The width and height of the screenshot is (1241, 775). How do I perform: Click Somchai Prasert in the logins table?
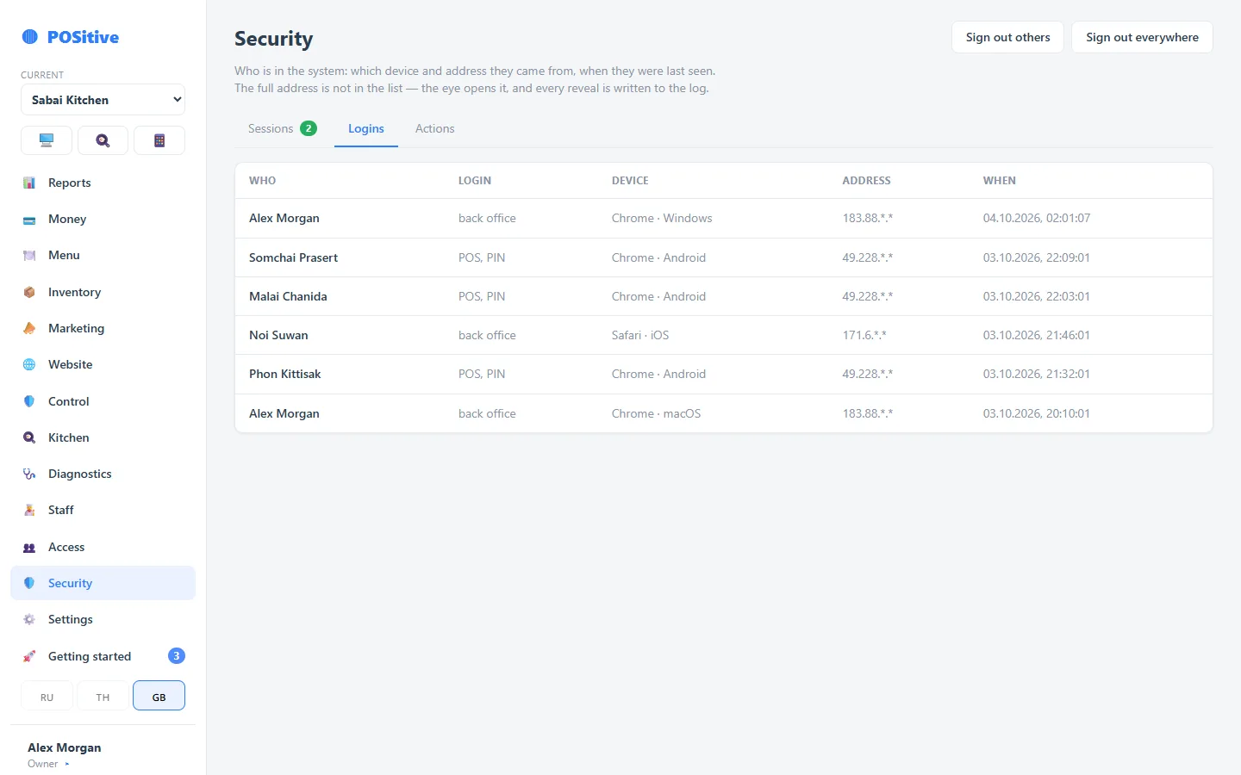(x=293, y=257)
